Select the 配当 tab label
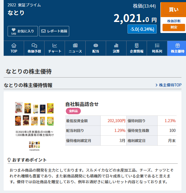The height and width of the screenshot is (193, 186). [96, 51]
